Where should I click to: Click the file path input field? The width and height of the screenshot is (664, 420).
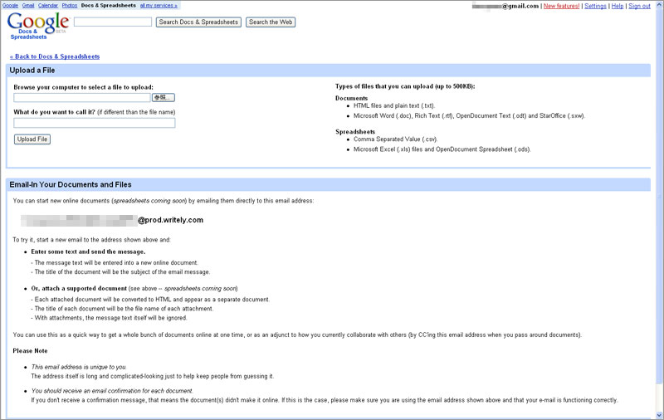(x=81, y=97)
